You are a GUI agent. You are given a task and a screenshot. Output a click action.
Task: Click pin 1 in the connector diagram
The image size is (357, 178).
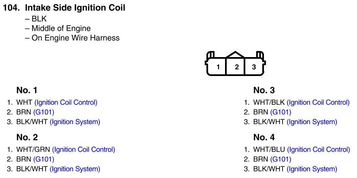[x=218, y=67]
